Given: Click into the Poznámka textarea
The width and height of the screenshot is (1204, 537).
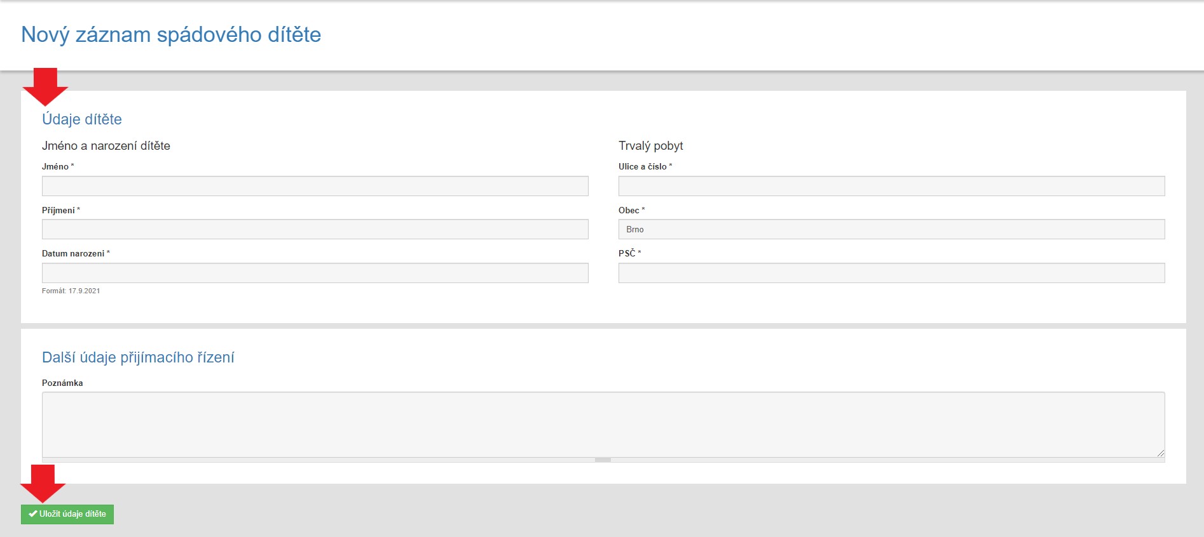Looking at the screenshot, I should click(603, 424).
